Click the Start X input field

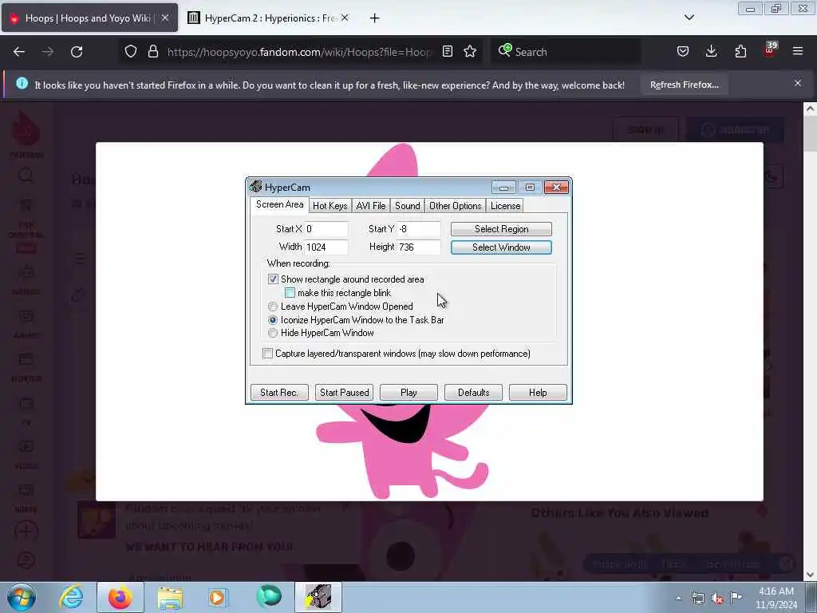(x=326, y=229)
